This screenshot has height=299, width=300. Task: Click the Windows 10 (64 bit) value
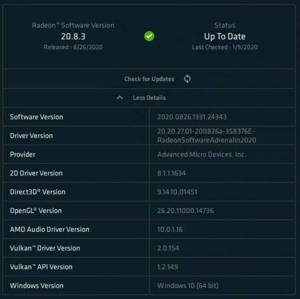[x=188, y=285]
